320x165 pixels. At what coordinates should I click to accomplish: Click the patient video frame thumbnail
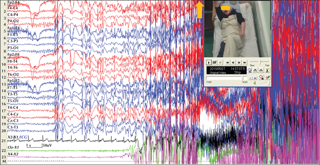[x=237, y=29]
